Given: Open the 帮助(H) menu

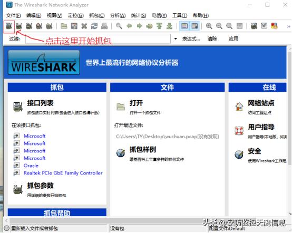Looking at the screenshot, I should [201, 15].
